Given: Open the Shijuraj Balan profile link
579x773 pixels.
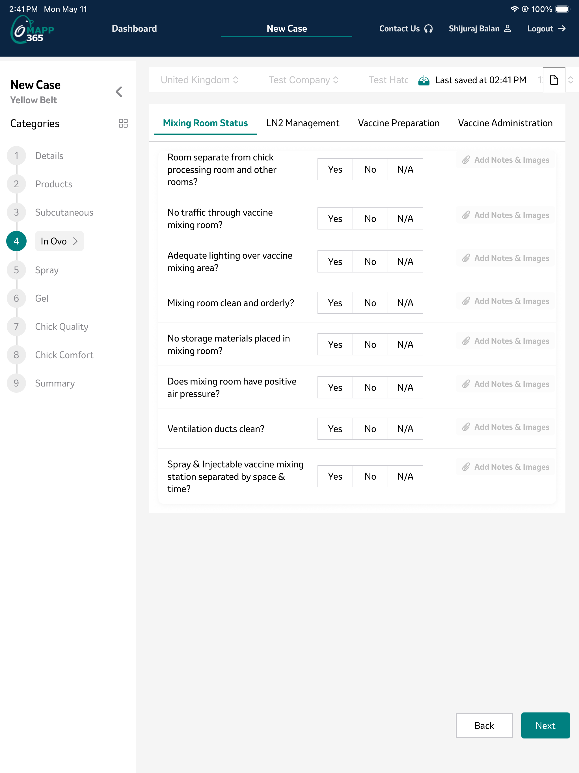Looking at the screenshot, I should tap(480, 29).
